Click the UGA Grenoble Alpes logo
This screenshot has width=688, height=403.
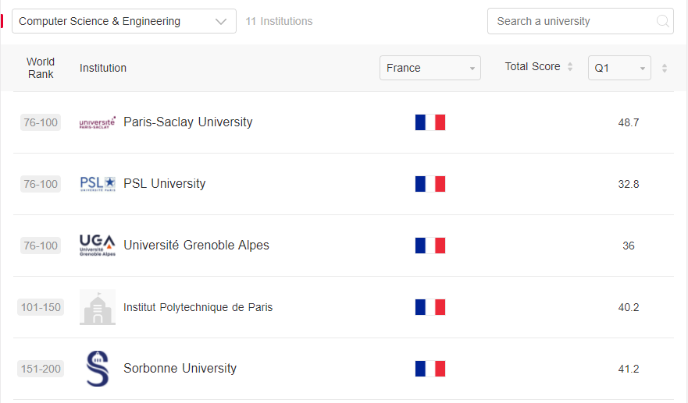[x=98, y=246]
